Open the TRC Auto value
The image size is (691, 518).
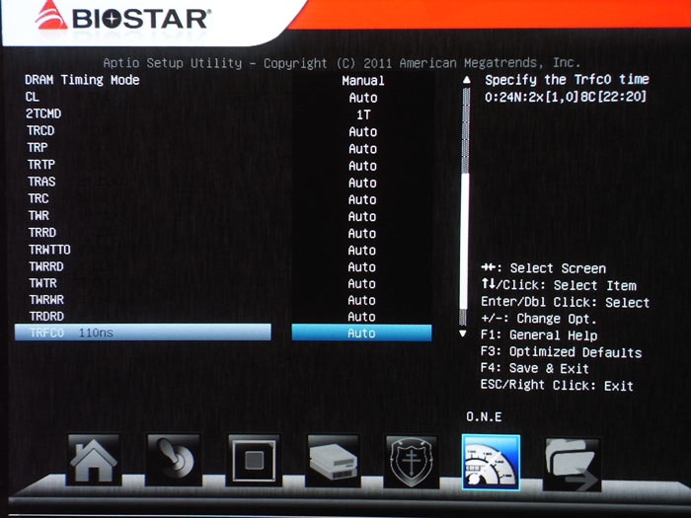[362, 199]
